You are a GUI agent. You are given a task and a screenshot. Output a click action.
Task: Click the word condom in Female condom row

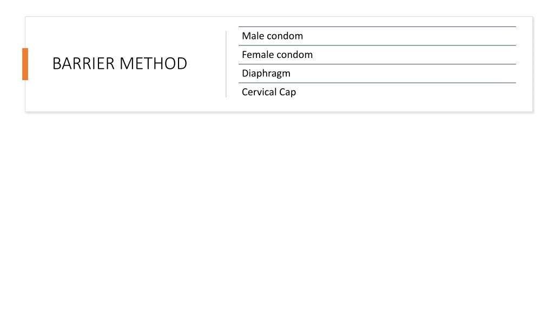click(295, 55)
